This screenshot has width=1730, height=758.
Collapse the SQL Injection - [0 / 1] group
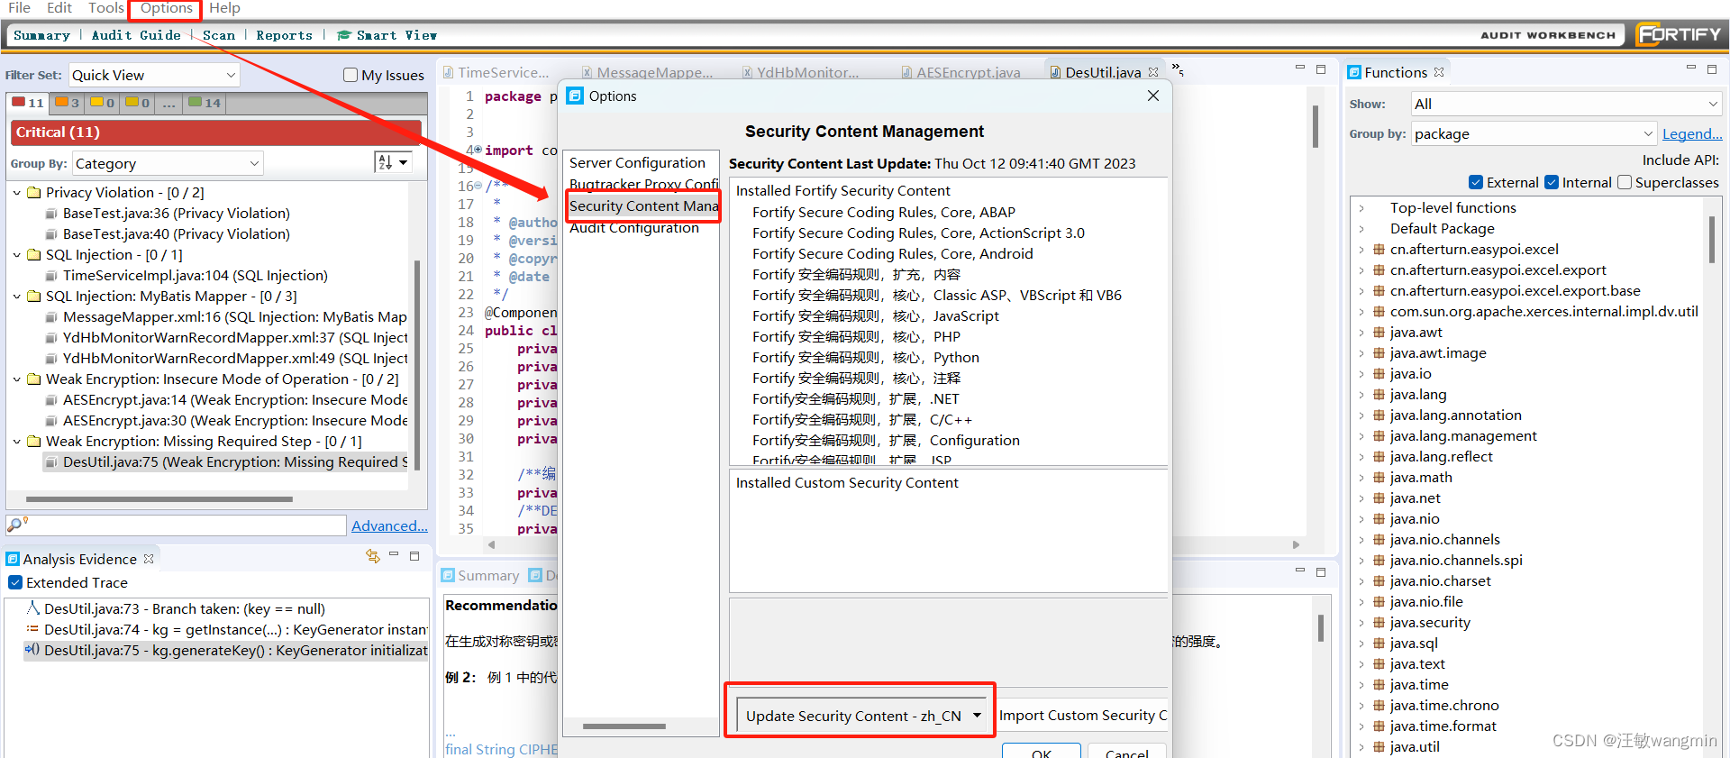pyautogui.click(x=17, y=254)
